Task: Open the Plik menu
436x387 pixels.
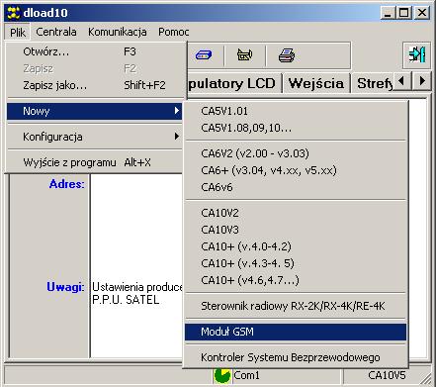Action: pos(18,32)
